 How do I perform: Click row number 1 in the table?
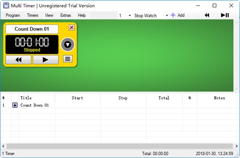(x=3, y=105)
